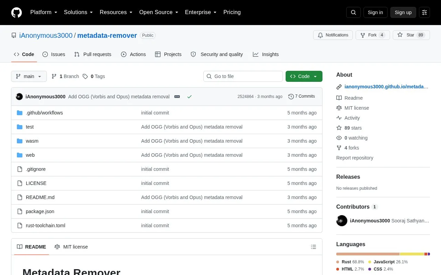Open the green Code dropdown button
The height and width of the screenshot is (275, 441).
(304, 76)
